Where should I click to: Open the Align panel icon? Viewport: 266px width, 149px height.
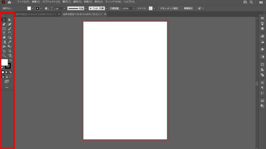(262, 70)
